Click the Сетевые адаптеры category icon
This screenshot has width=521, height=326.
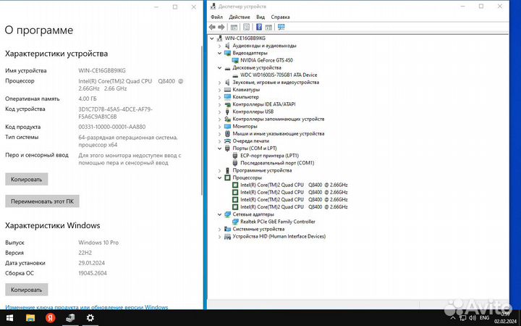point(227,214)
